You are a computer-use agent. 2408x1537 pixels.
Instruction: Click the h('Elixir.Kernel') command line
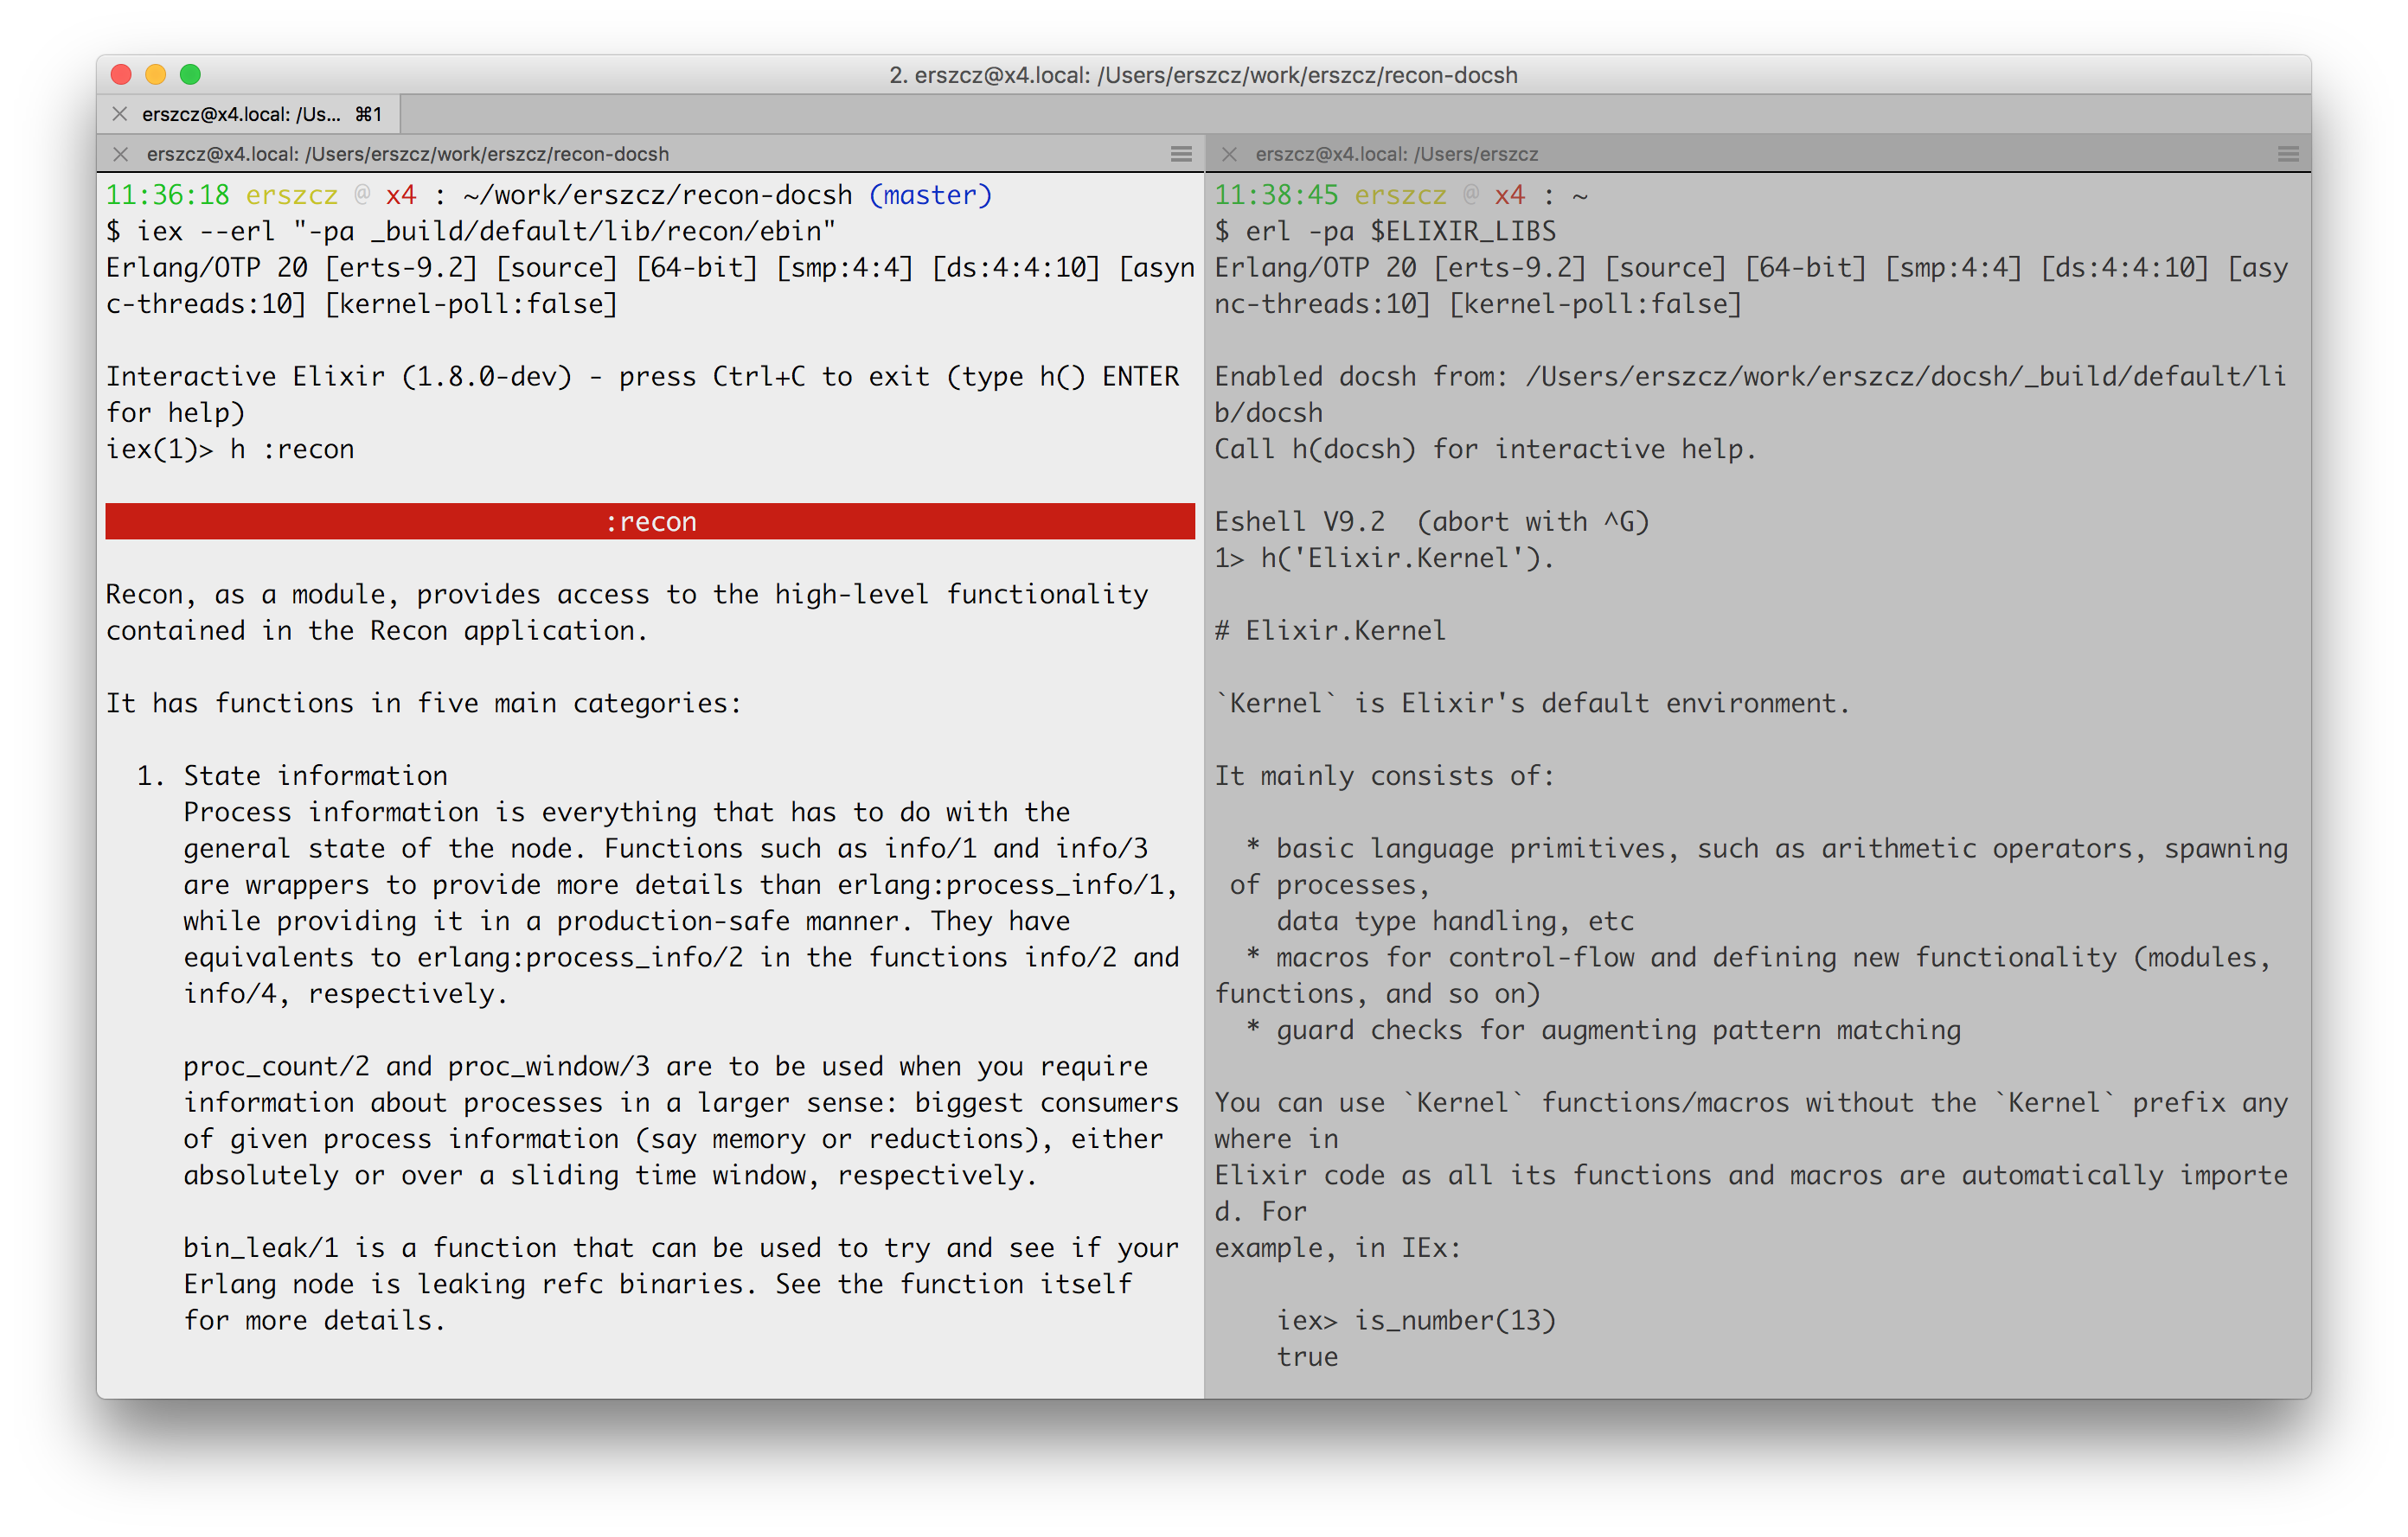point(1384,558)
